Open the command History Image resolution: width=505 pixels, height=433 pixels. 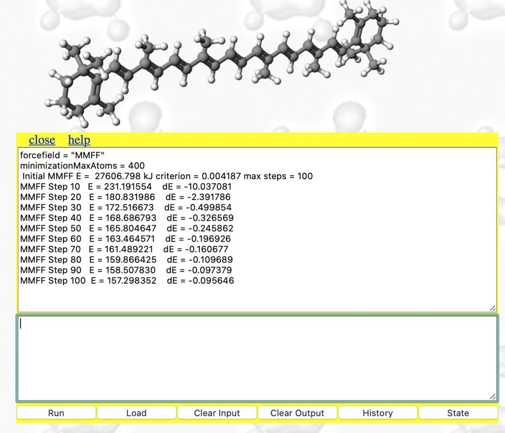click(x=378, y=413)
